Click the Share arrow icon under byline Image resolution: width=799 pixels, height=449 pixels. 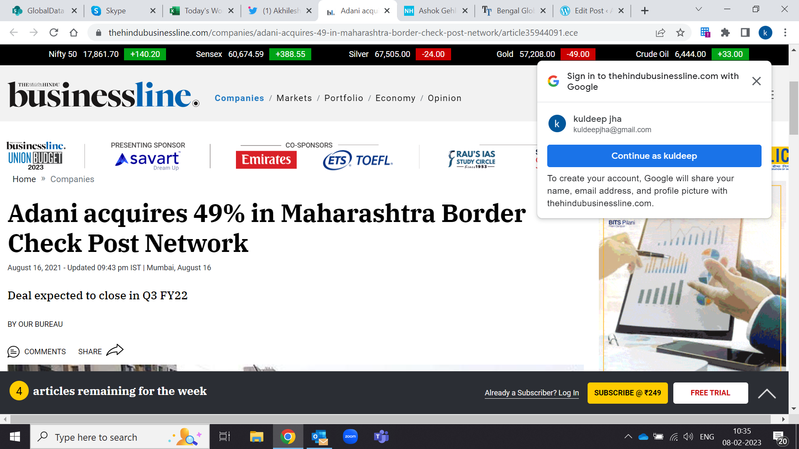coord(115,350)
